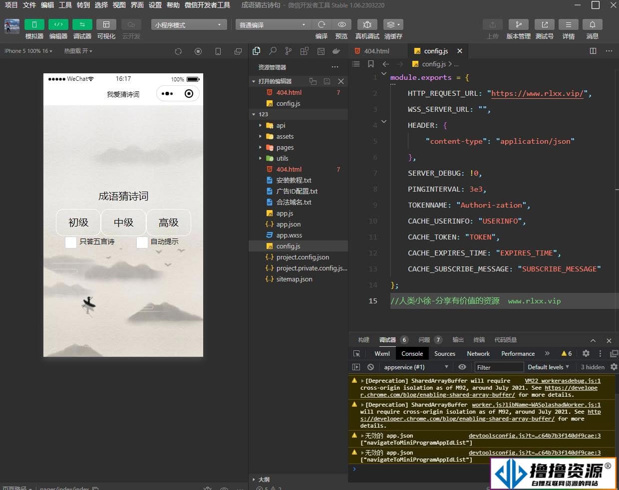Image resolution: width=619 pixels, height=490 pixels.
Task: Check the 自动提示 checkbox
Action: [x=142, y=242]
